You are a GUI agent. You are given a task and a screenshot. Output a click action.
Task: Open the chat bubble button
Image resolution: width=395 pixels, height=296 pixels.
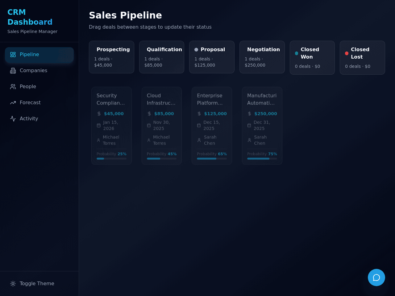(x=376, y=277)
